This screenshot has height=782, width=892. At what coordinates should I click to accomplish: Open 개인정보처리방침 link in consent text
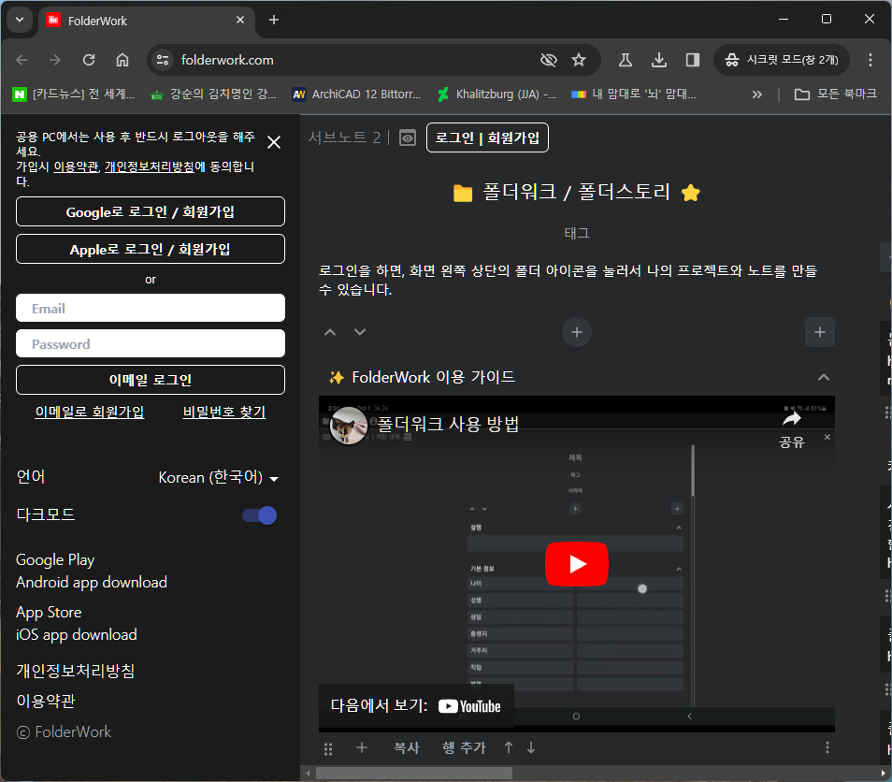[150, 167]
